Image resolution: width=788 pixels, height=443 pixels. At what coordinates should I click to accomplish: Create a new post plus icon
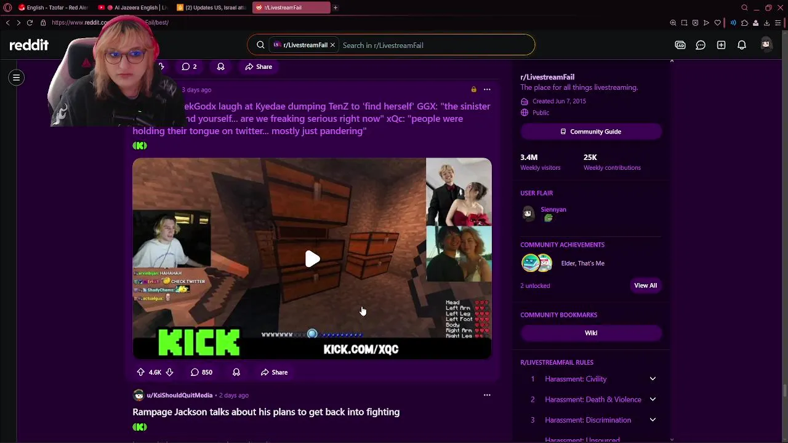(721, 45)
